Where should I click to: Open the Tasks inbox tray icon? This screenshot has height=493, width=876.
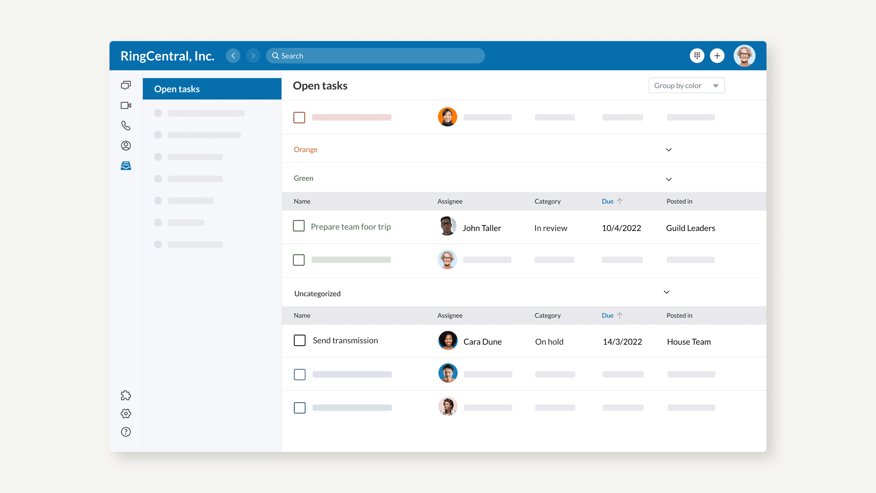pyautogui.click(x=126, y=166)
